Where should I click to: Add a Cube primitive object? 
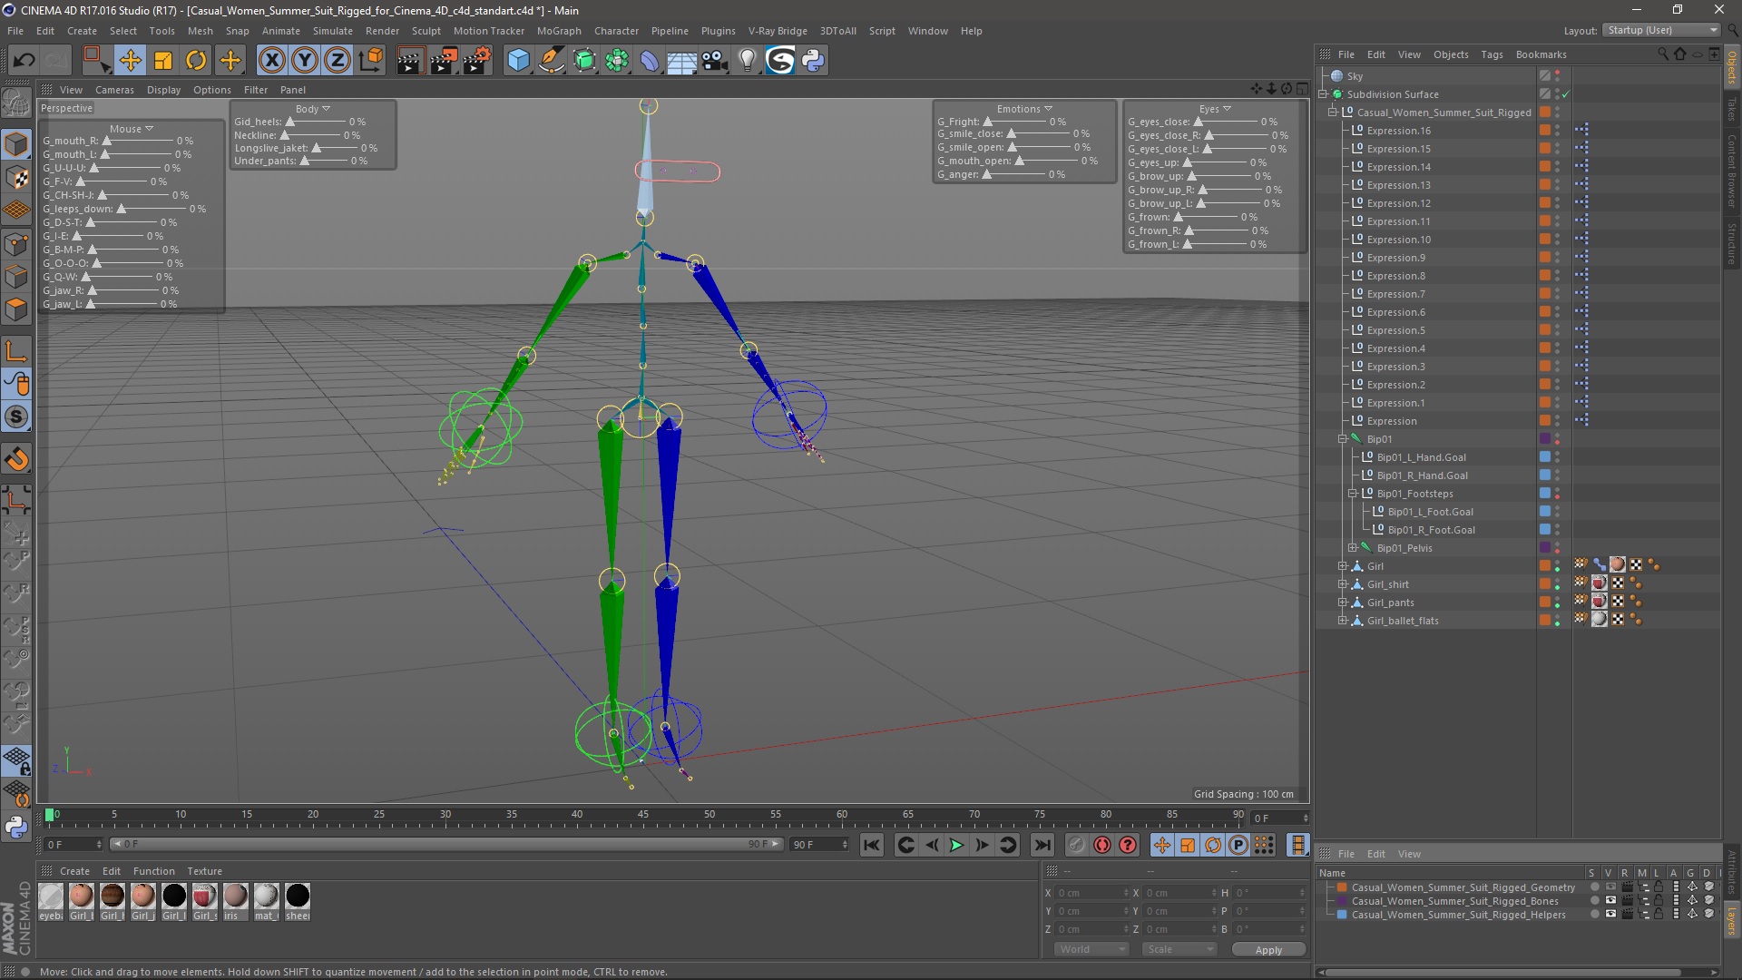pyautogui.click(x=518, y=61)
